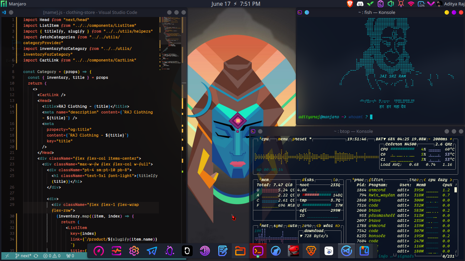Viewport: 465px width, 261px height.
Task: Switch to next network interface in btop
Action: click(x=338, y=226)
